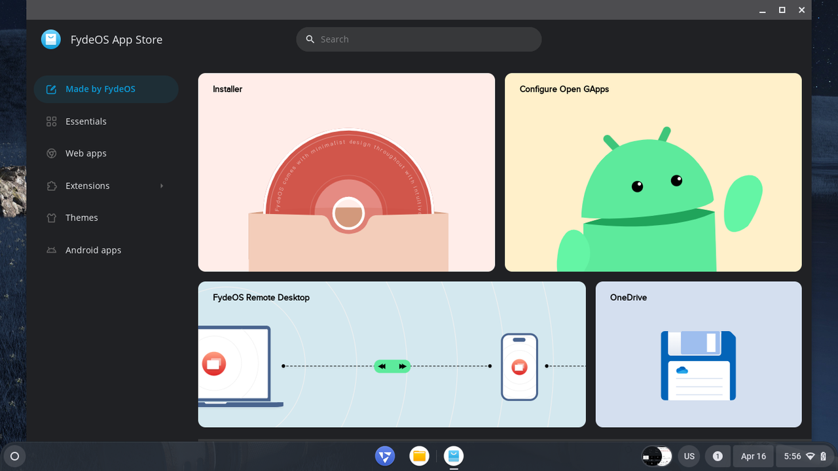
Task: Open the Android apps category
Action: click(106, 250)
